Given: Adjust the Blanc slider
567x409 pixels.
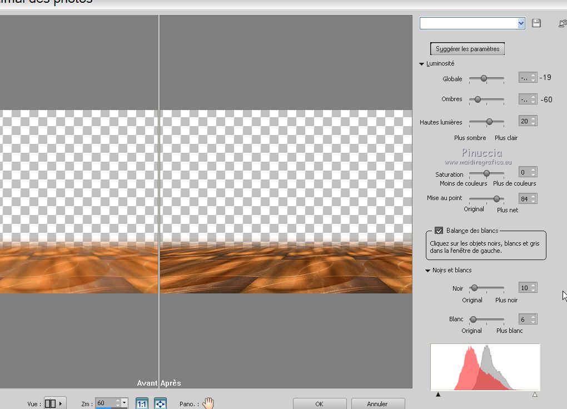Looking at the screenshot, I should 473,320.
